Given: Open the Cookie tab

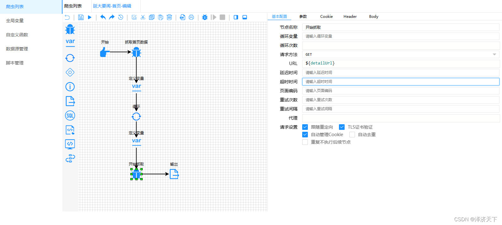Looking at the screenshot, I should click(326, 17).
